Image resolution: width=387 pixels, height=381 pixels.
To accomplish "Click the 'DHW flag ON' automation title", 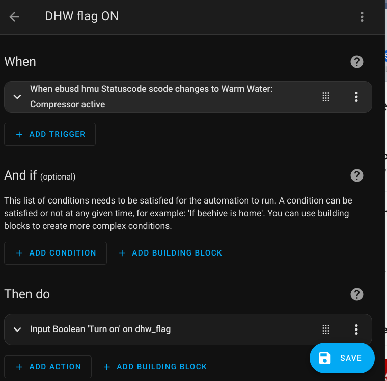I will coord(81,16).
